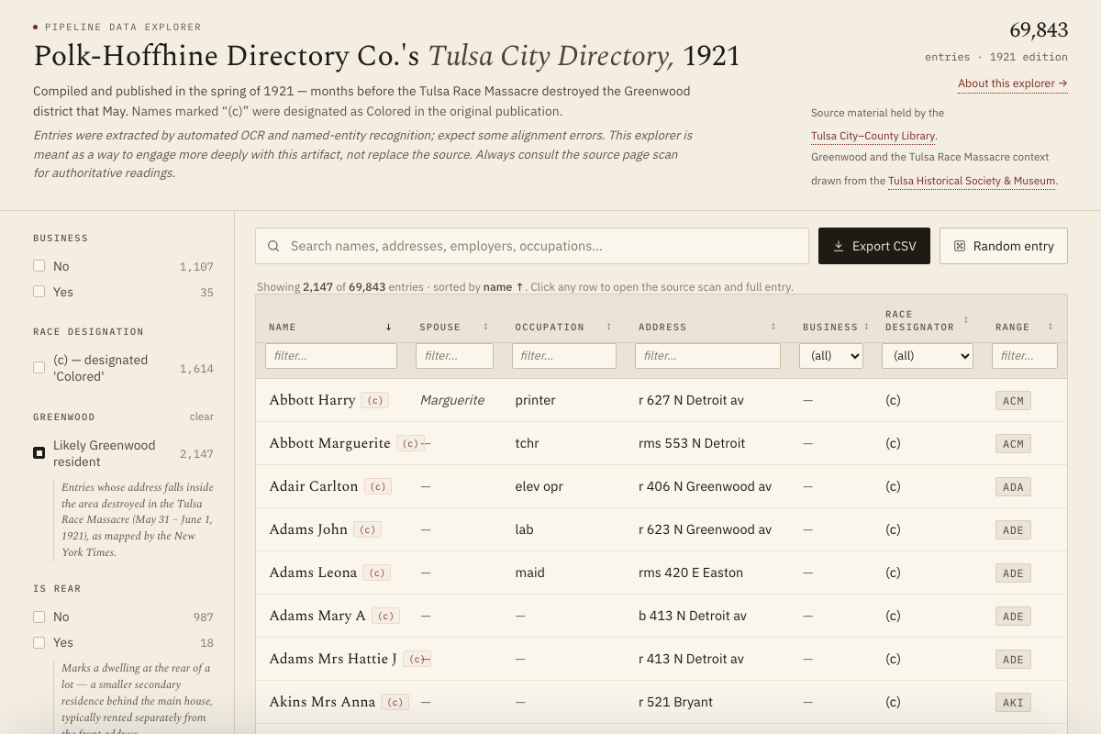The width and height of the screenshot is (1101, 734).
Task: Click the (c) badge next to Adams Leona
Action: (376, 573)
